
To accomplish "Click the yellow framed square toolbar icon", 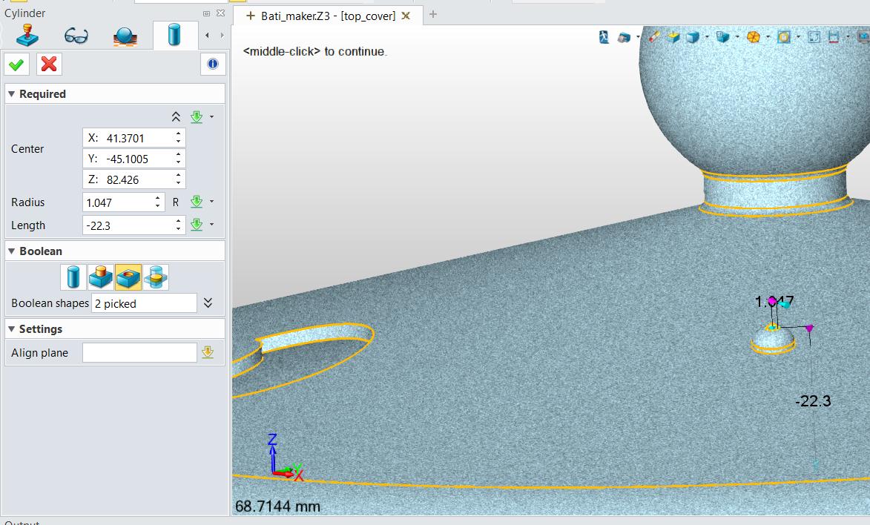I will tap(783, 37).
